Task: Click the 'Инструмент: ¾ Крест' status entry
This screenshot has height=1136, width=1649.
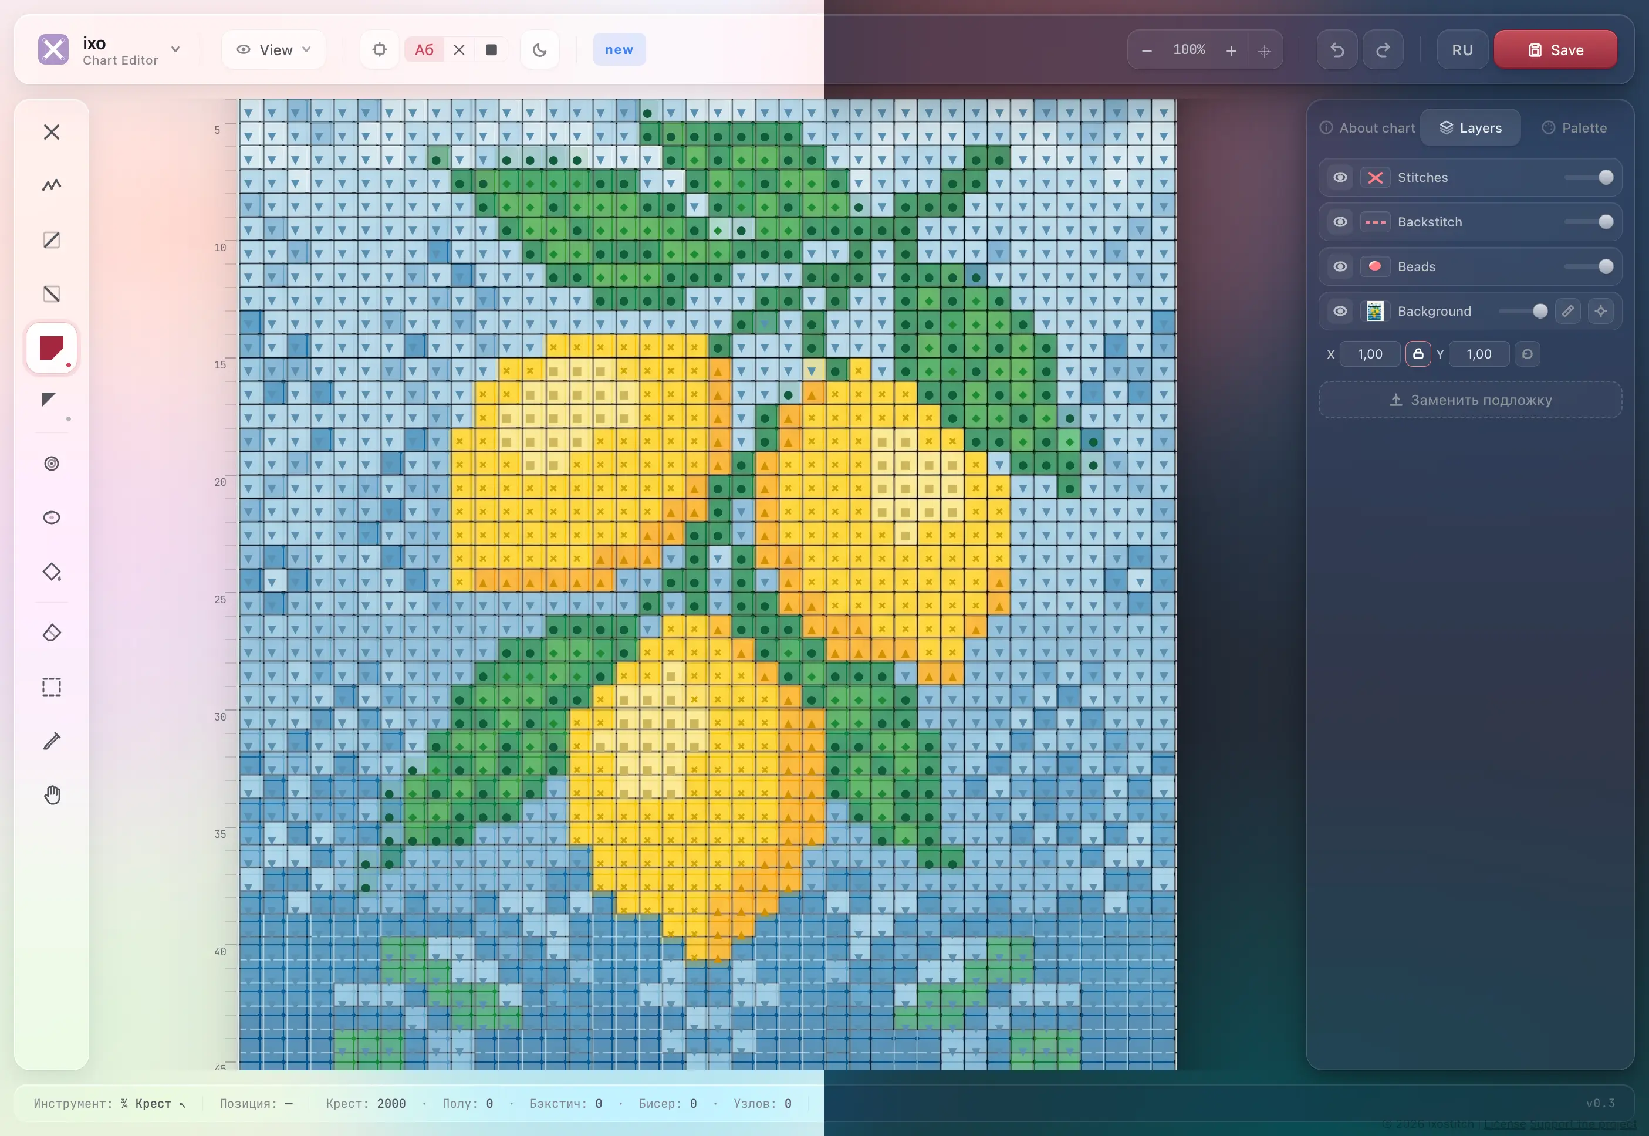Action: pos(110,1103)
